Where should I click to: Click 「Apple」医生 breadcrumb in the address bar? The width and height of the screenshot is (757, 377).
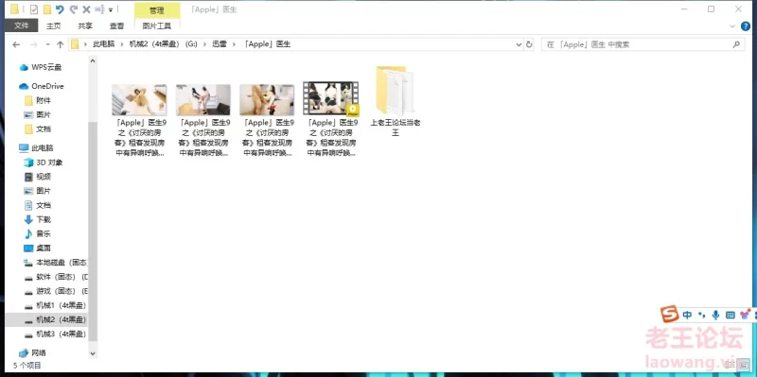pyautogui.click(x=267, y=44)
